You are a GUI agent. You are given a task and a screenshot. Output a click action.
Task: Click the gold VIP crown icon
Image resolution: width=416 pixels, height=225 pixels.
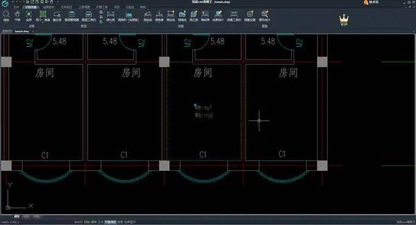[x=344, y=20]
